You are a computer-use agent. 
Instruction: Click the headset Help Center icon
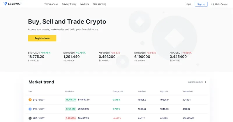coord(213,4)
